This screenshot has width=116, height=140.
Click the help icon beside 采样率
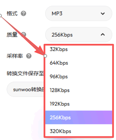[x=29, y=56]
